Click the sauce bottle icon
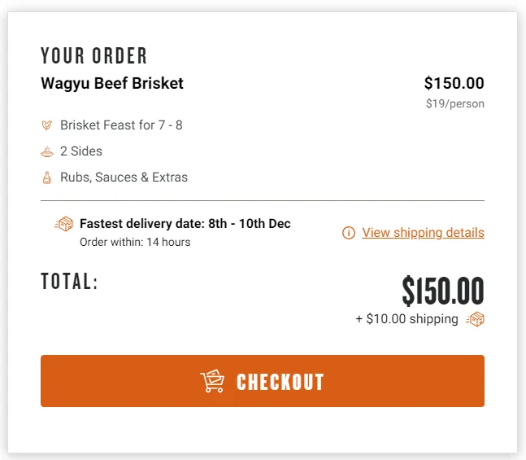526x460 pixels. (47, 177)
